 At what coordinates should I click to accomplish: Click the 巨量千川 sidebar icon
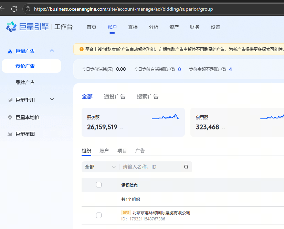coord(10,100)
